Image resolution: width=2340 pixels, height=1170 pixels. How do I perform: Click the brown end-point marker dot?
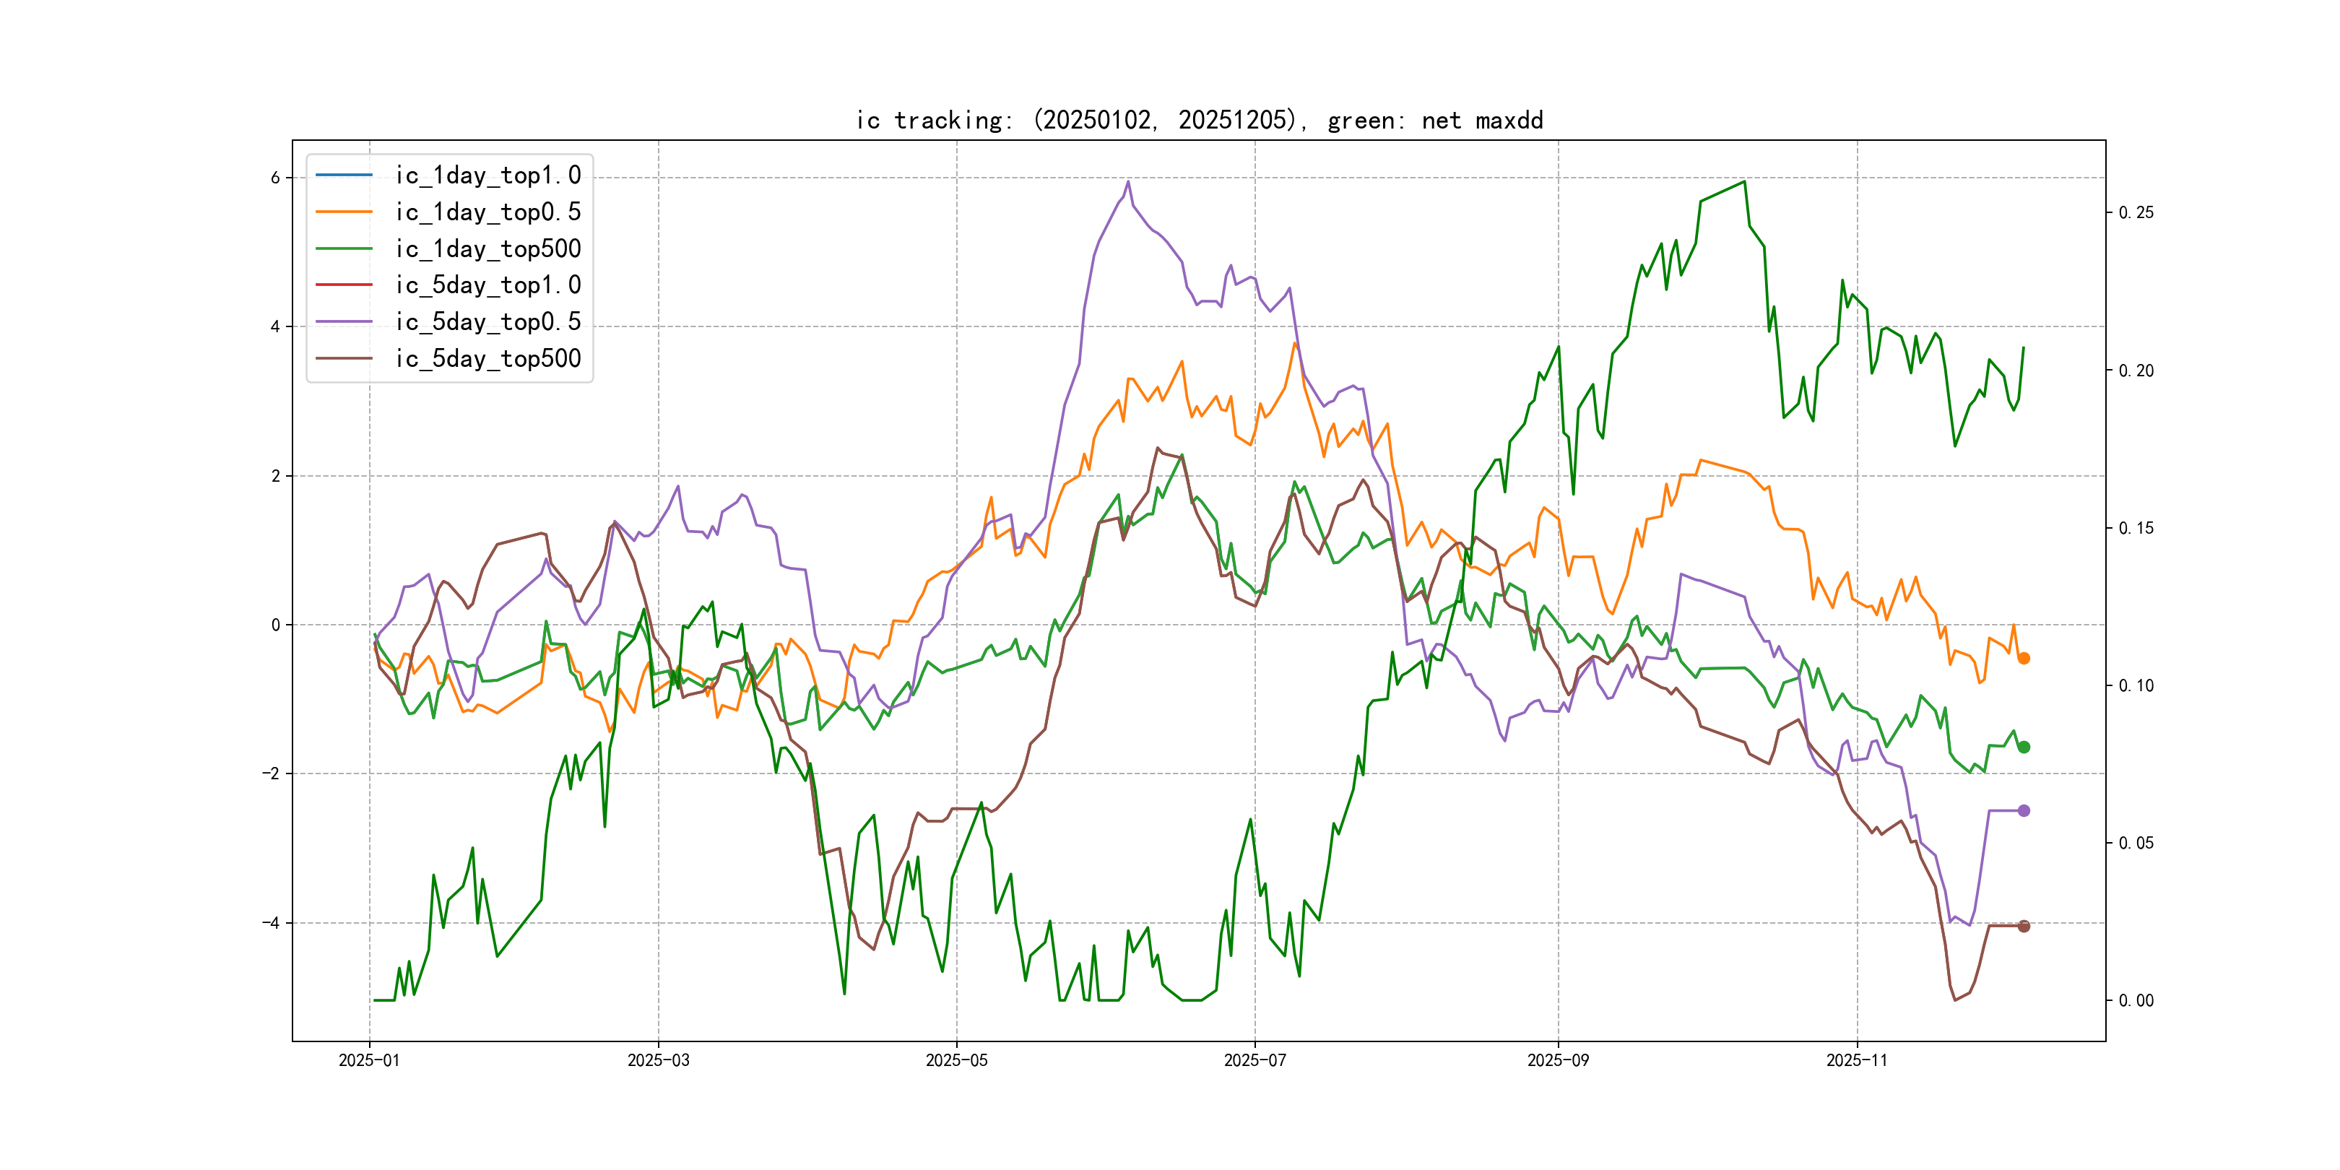click(2023, 926)
